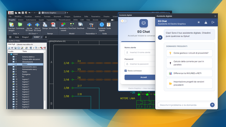Image resolution: width=226 pixels, height=127 pixels.
Task: Launch the FlowChart module
Action: point(72,26)
